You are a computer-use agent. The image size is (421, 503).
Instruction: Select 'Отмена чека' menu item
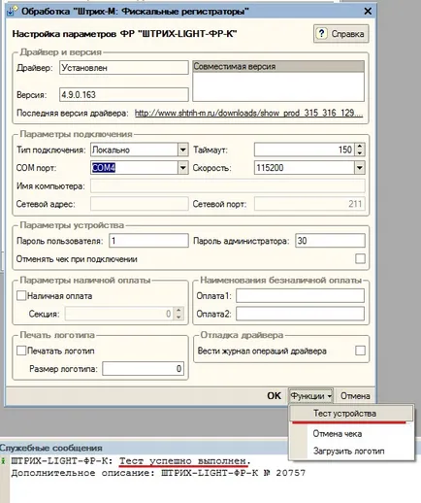351,433
